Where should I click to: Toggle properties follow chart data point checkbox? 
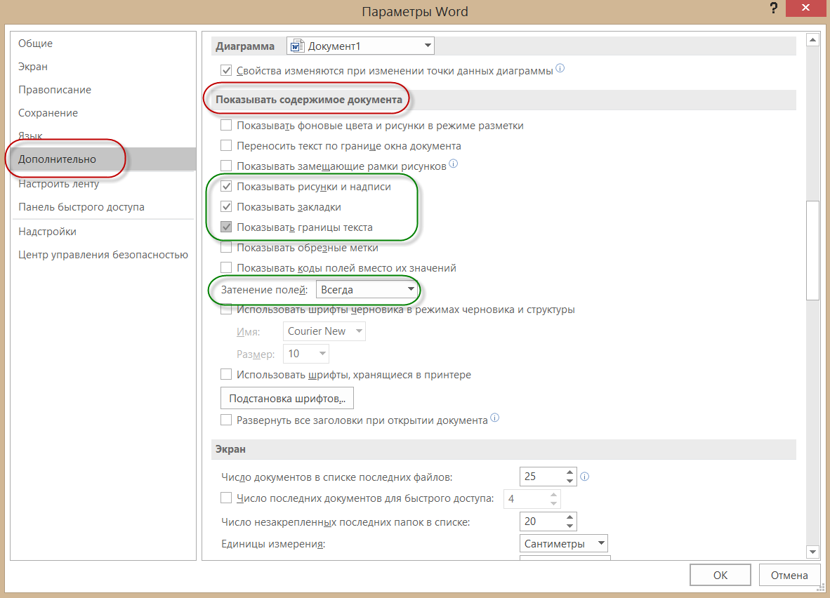coord(226,70)
